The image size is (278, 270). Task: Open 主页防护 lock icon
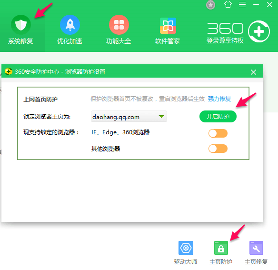coord(221,248)
